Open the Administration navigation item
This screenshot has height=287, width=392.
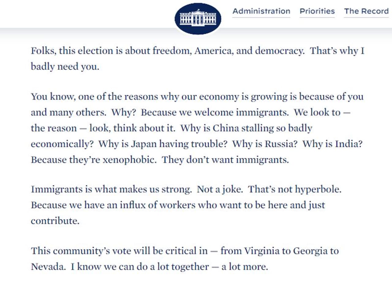tap(261, 11)
